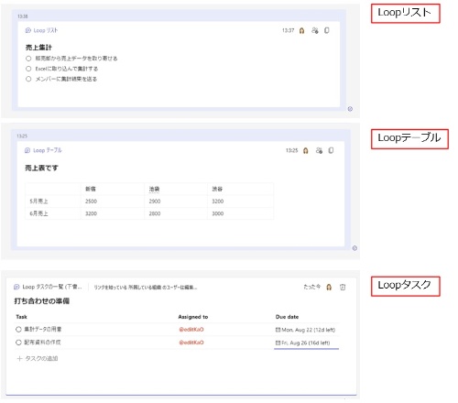Click @editKaO mention on 配布資料の作成 row
Image resolution: width=458 pixels, height=403 pixels.
coord(191,343)
